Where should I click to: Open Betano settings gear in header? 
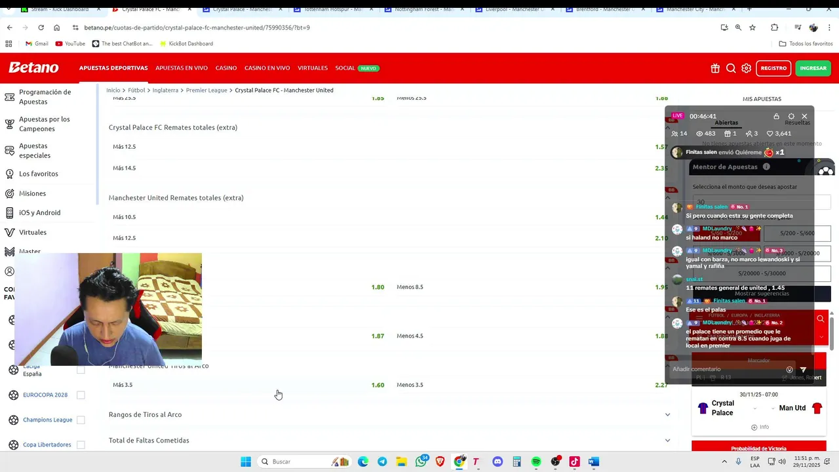[x=747, y=68]
